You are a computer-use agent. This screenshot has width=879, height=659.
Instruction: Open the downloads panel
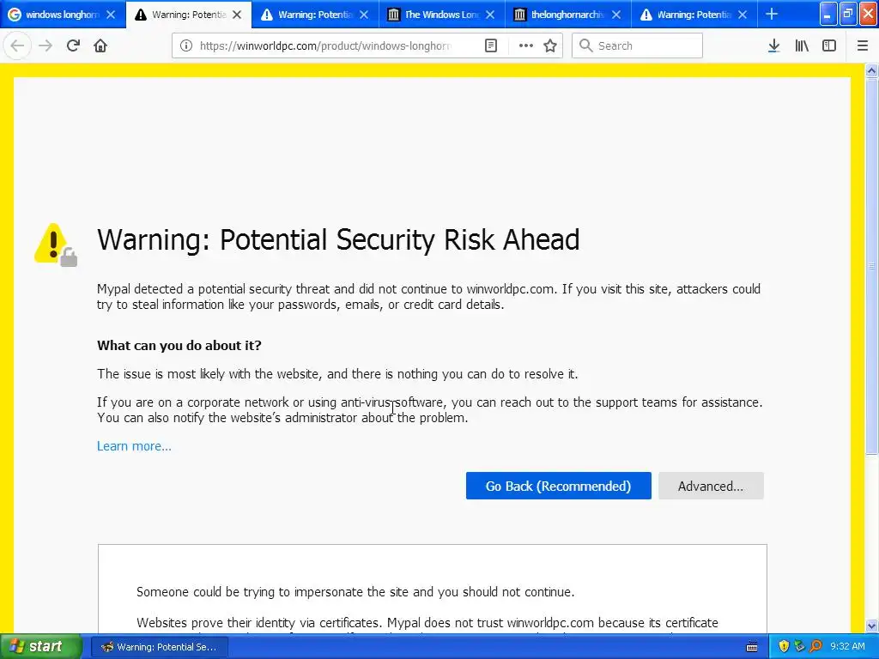point(773,45)
